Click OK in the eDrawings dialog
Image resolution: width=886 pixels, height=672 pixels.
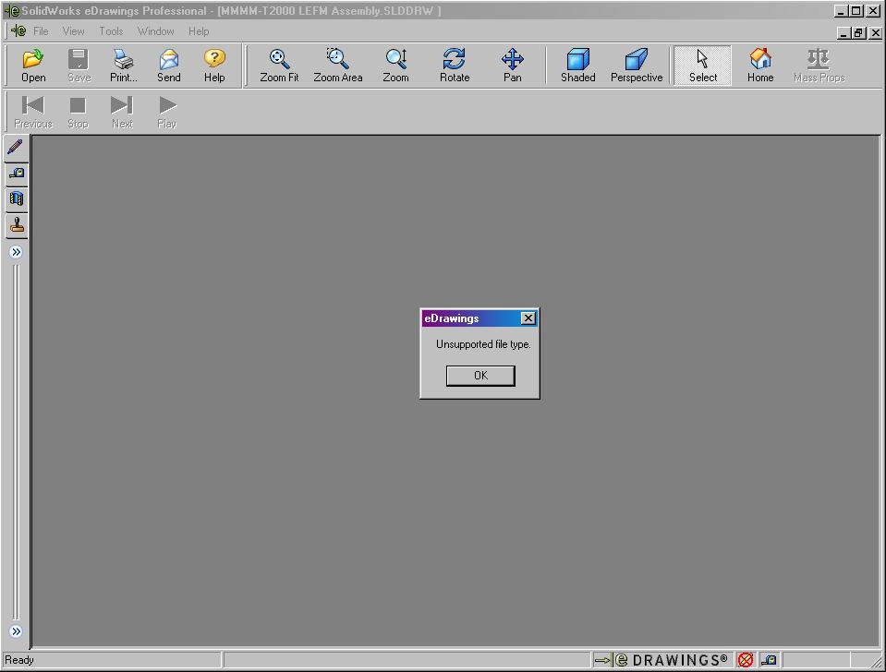(x=480, y=376)
